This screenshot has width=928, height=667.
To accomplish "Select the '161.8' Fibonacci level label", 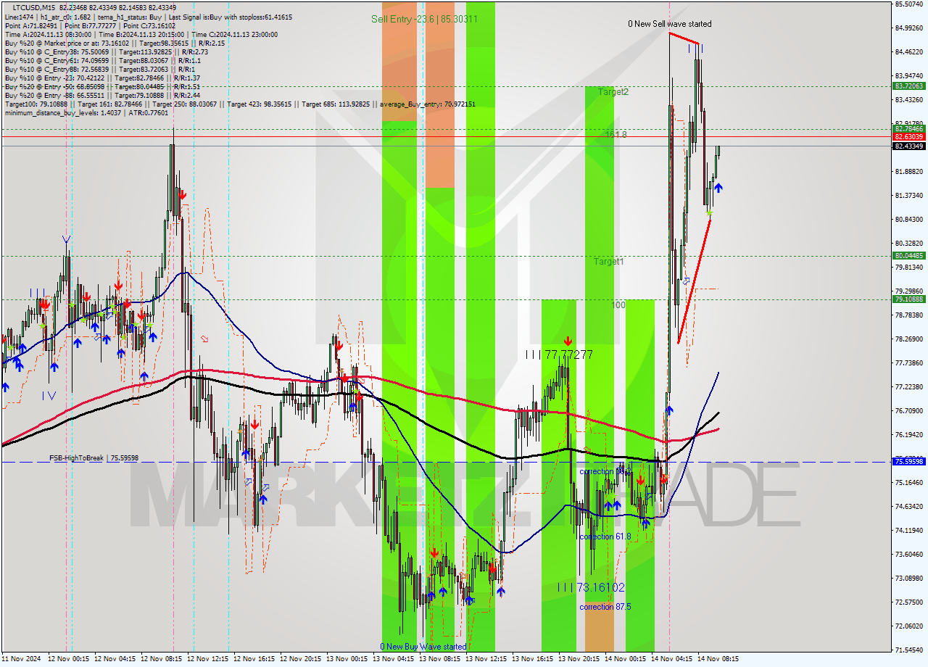I will point(616,135).
